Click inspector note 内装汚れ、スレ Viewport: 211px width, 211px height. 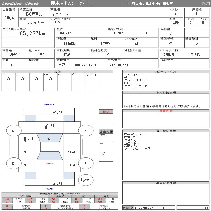135,134
